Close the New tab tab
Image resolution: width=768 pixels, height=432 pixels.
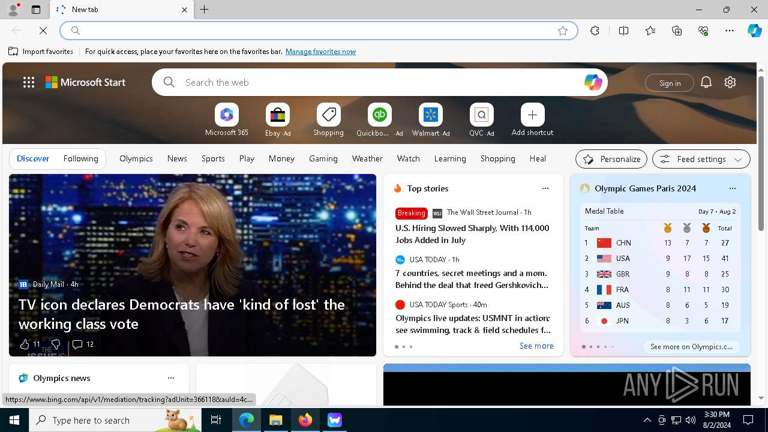coord(184,10)
